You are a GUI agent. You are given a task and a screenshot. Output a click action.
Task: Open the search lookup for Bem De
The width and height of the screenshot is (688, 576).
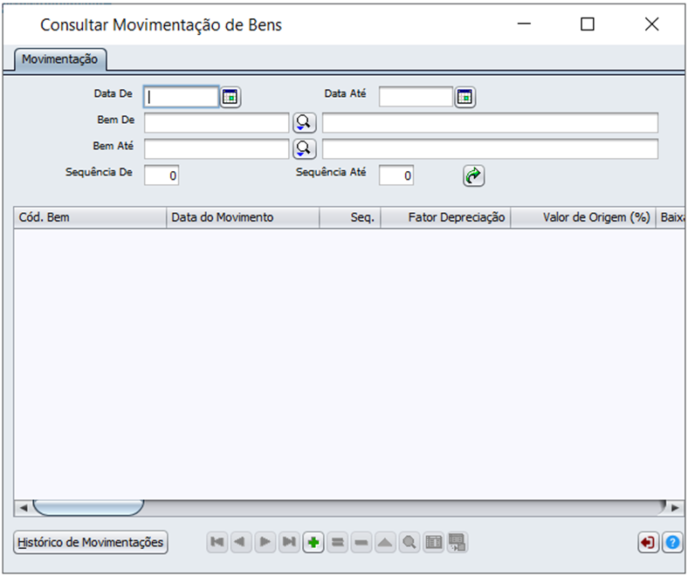tap(304, 123)
